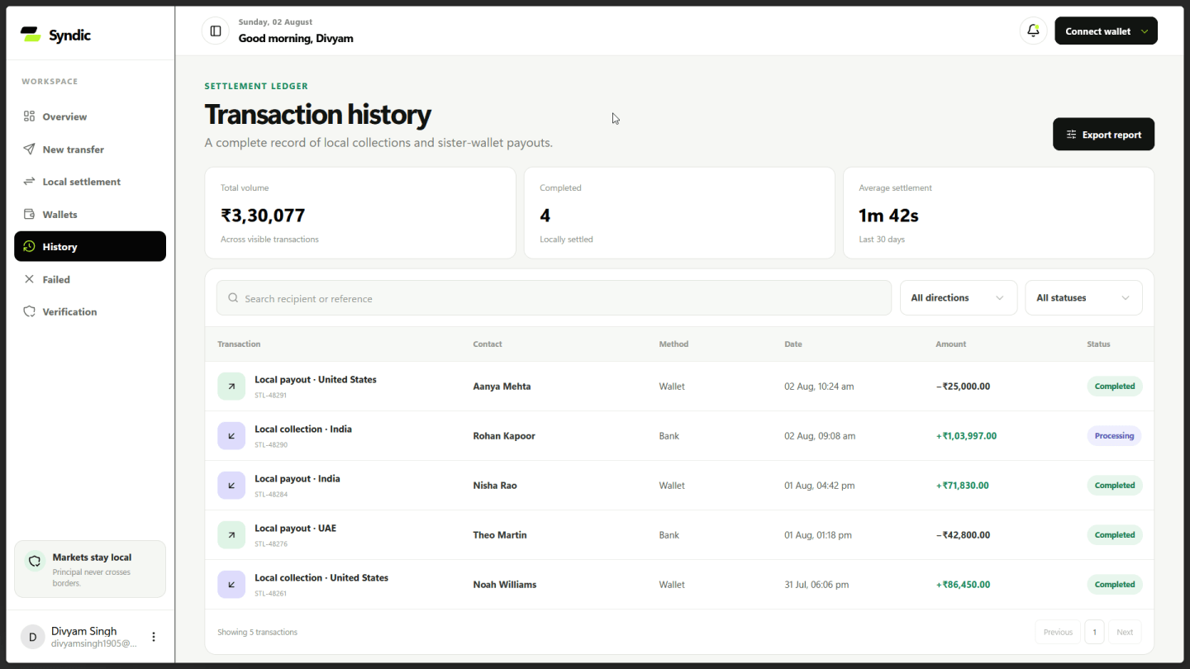Click the Failed X icon
The image size is (1190, 669).
tap(29, 279)
